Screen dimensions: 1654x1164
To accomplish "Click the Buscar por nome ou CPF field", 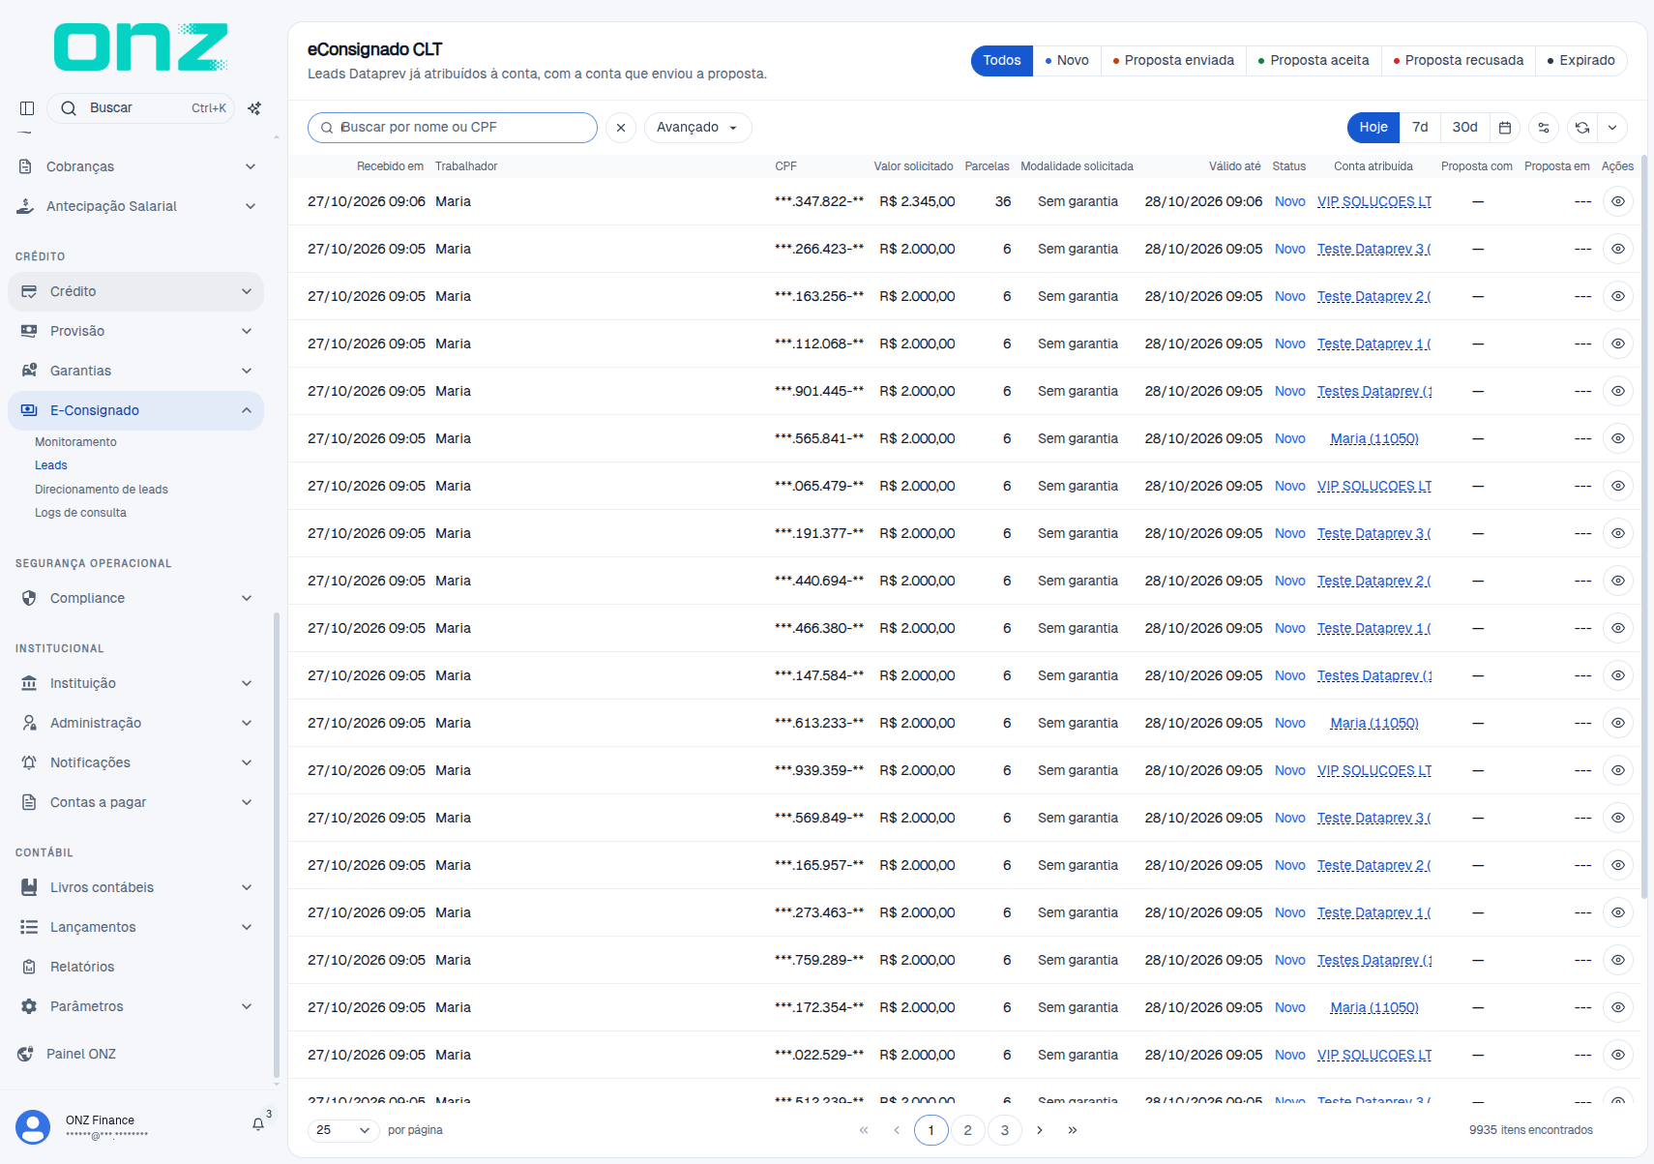I will click(x=453, y=128).
